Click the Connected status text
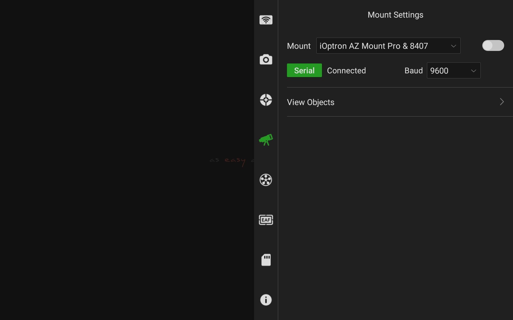The image size is (513, 320). (x=346, y=71)
